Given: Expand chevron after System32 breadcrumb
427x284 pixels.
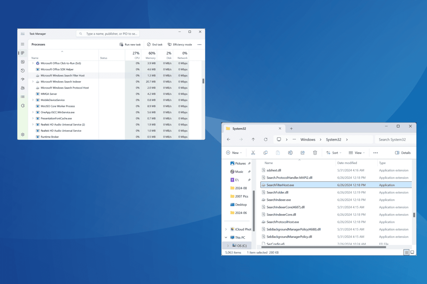Looking at the screenshot, I should (347, 140).
